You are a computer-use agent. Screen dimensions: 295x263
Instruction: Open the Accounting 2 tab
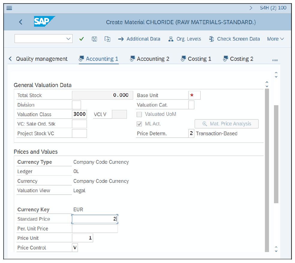click(x=150, y=59)
